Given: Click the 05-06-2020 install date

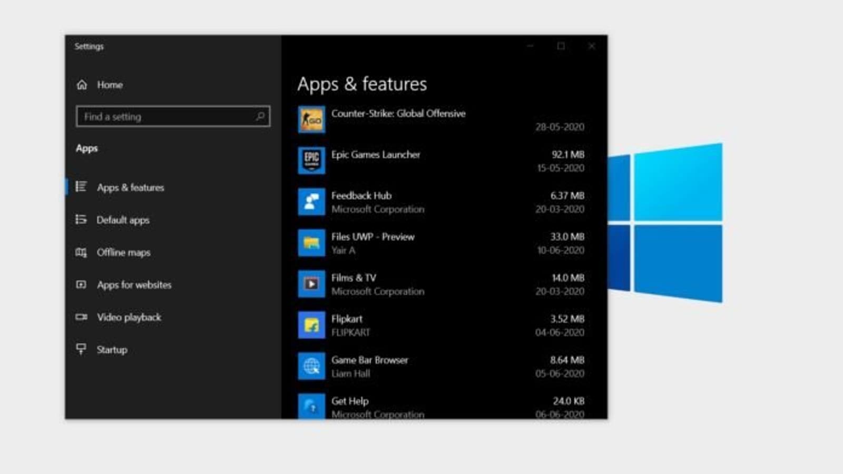Looking at the screenshot, I should 560,373.
